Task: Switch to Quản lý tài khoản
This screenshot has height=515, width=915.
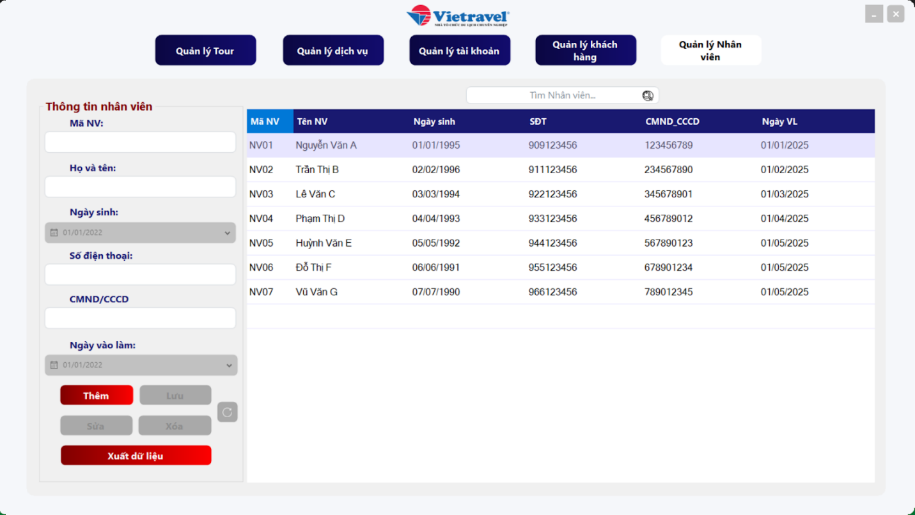Action: (460, 50)
